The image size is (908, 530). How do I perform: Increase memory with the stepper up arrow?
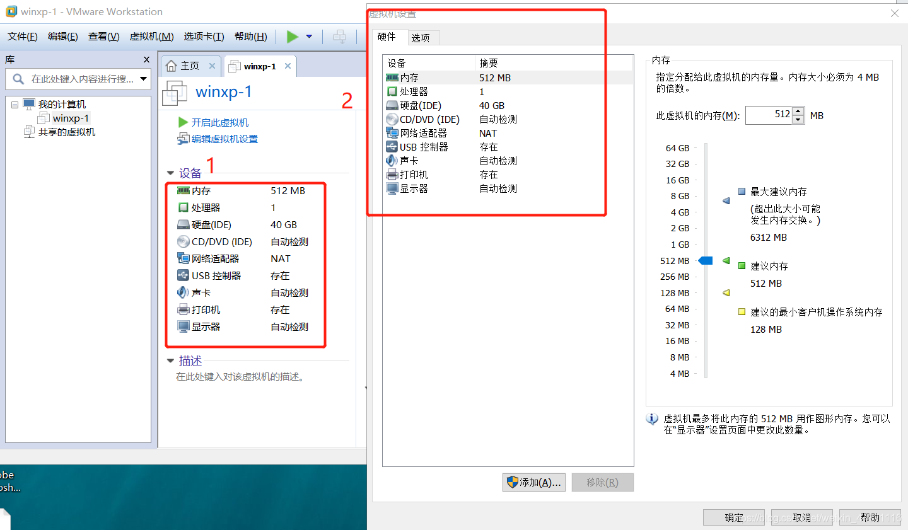tap(798, 111)
